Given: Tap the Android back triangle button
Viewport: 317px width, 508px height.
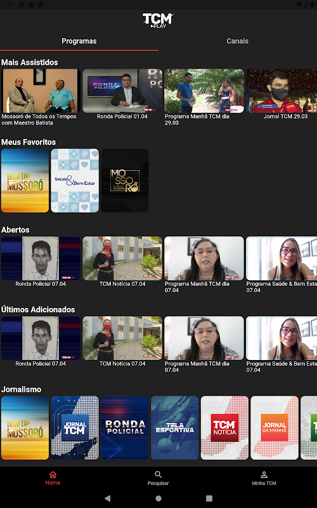Looking at the screenshot, I should tap(107, 498).
